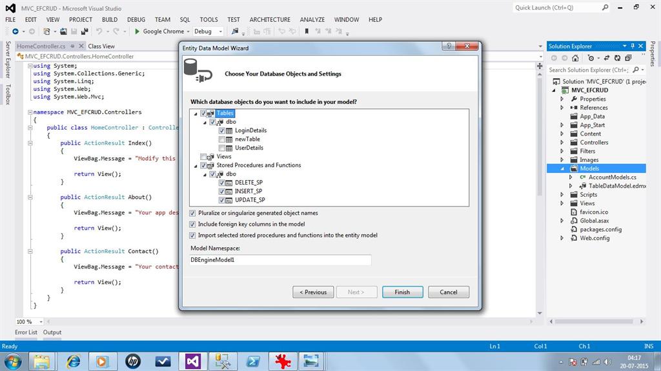The width and height of the screenshot is (661, 371).
Task: Expand the Views folder in Solution Explorer
Action: 562,203
